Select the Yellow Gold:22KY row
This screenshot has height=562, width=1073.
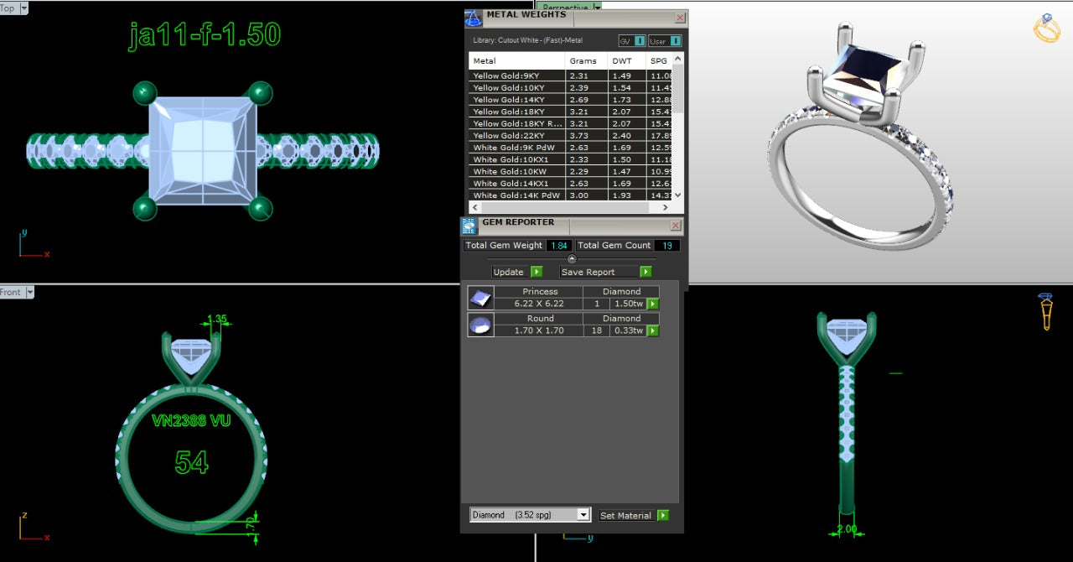point(571,135)
